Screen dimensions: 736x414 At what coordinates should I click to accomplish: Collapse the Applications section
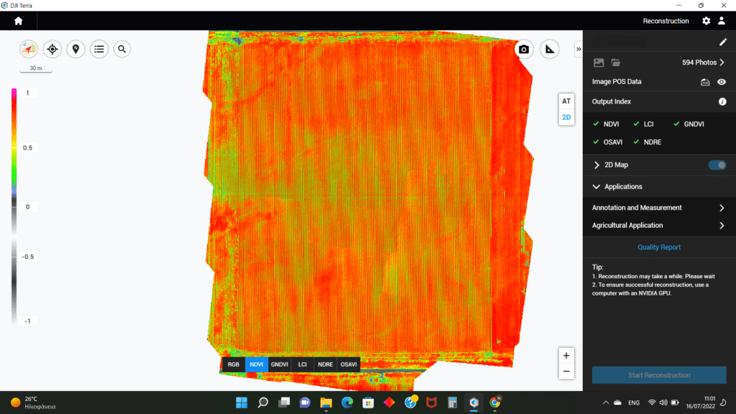click(596, 187)
